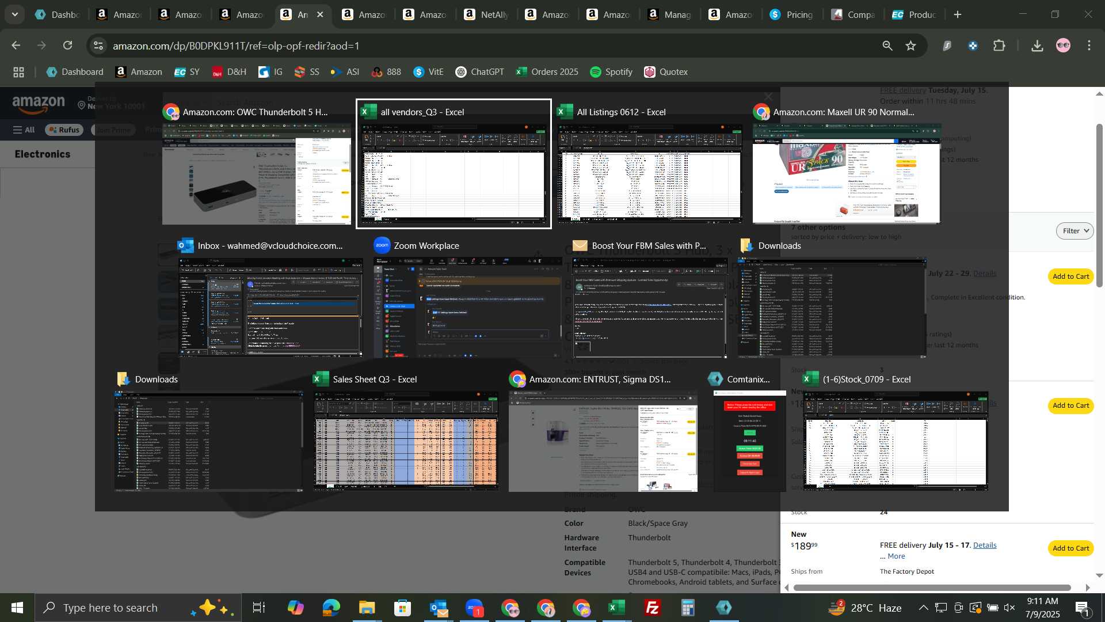
Task: Open ChatGPT bookmark
Action: [479, 72]
